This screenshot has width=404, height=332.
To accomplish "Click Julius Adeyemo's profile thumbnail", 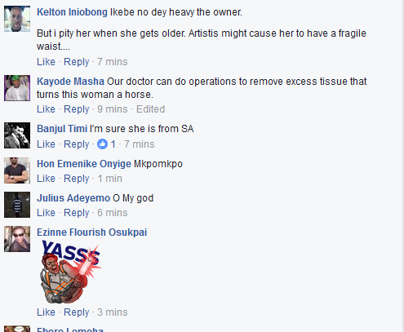I will tap(17, 205).
